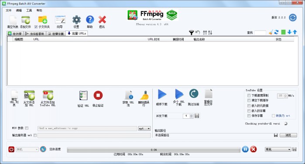Save the concurrent download value floppy icon

[x=197, y=116]
